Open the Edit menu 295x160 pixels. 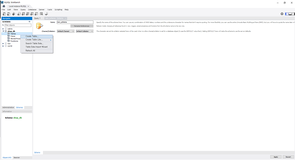[x=9, y=10]
